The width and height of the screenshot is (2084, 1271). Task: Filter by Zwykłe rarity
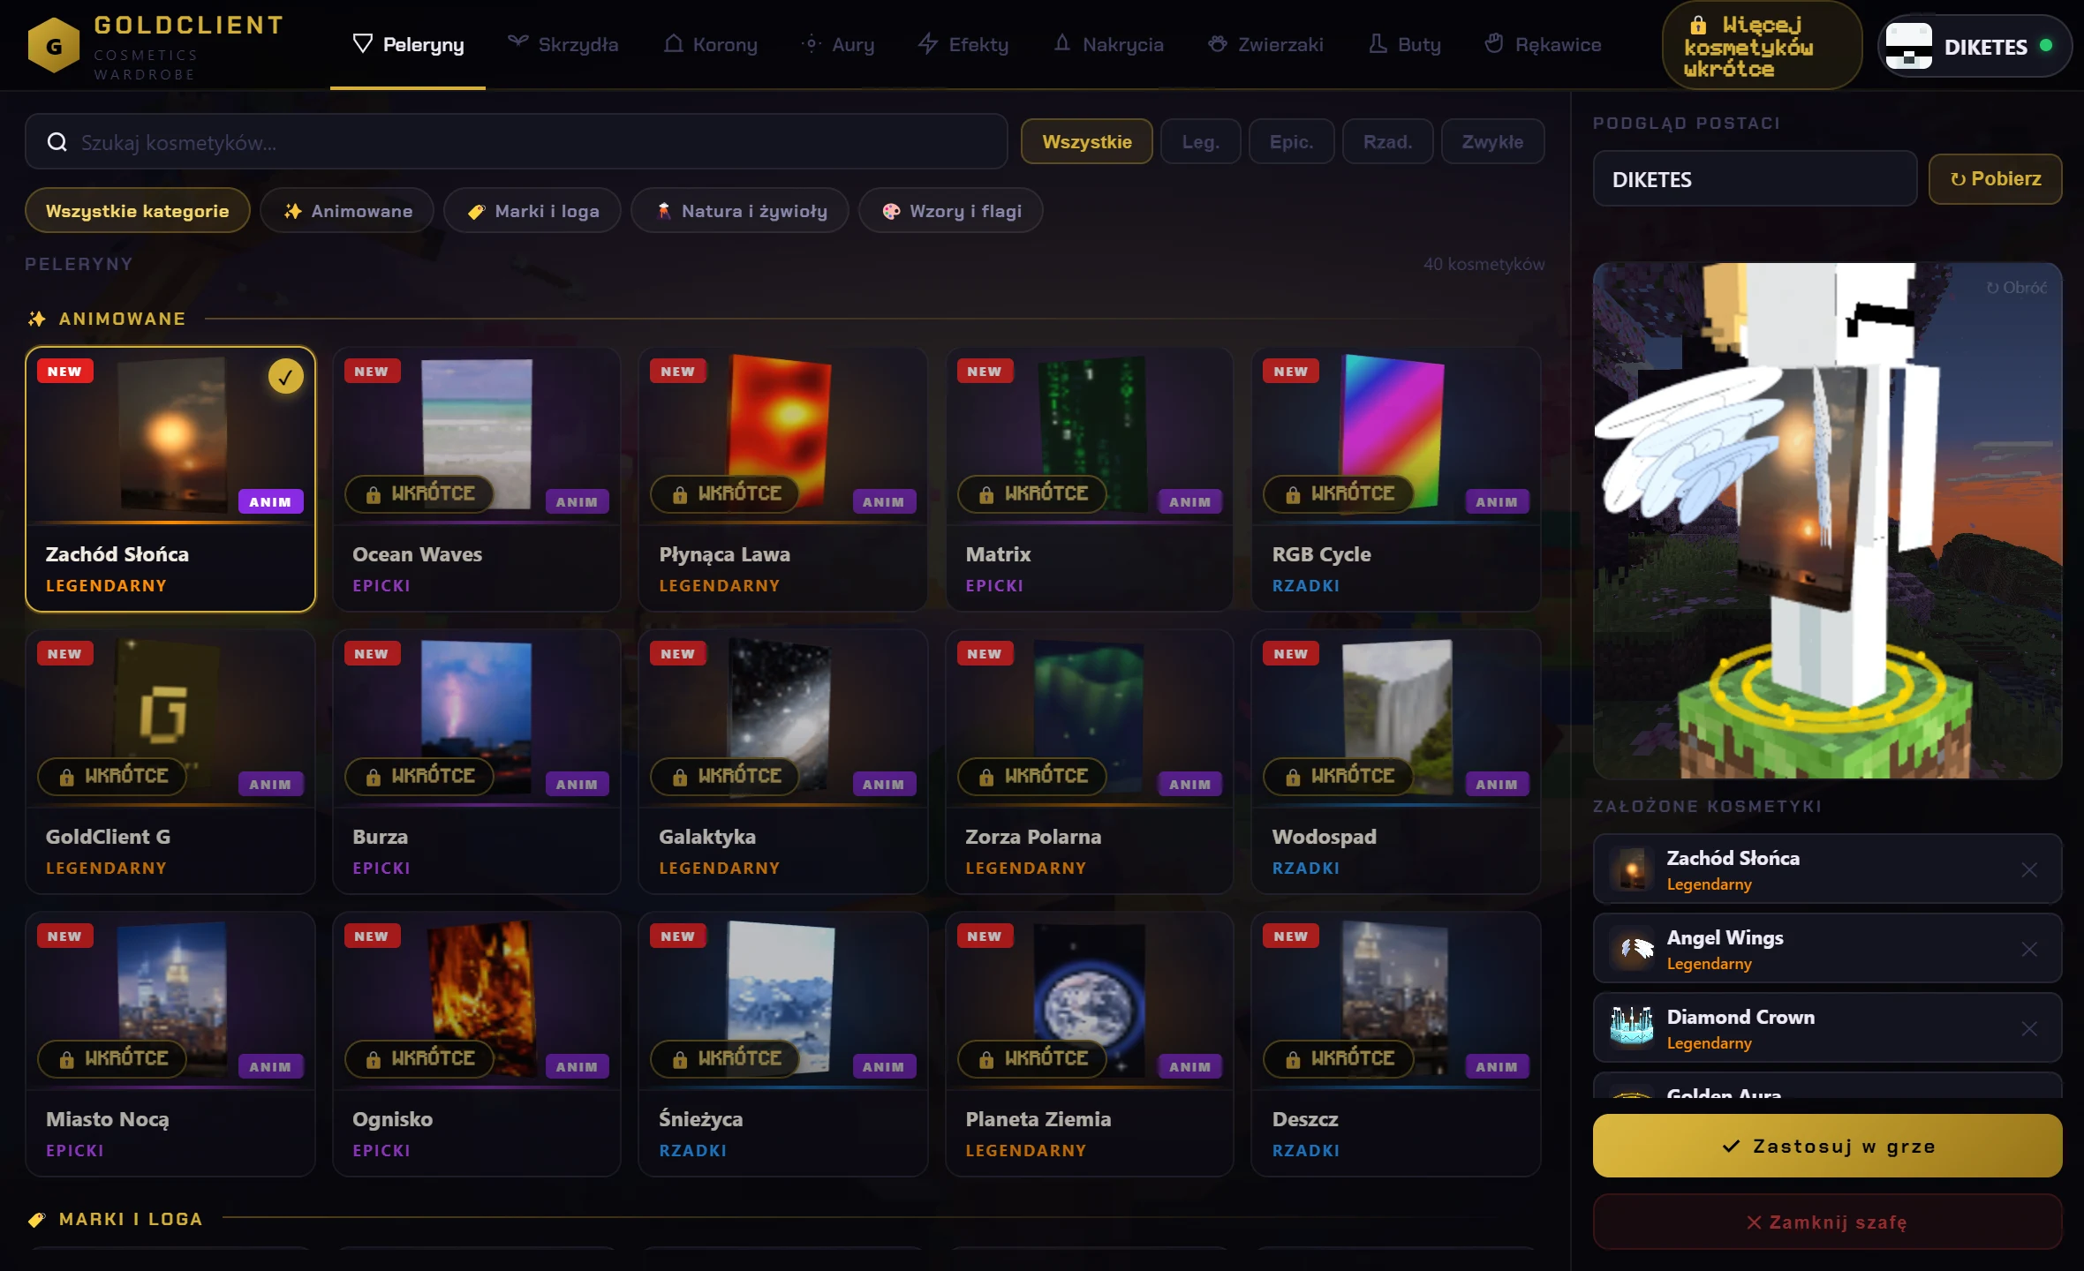pos(1492,141)
